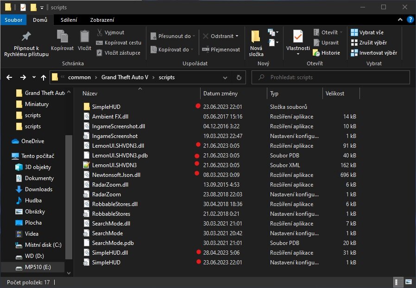Click the Připnout k Rychlému přístupu pin icon

pos(26,37)
